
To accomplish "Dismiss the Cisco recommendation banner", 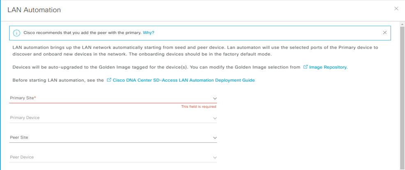I will pos(384,33).
